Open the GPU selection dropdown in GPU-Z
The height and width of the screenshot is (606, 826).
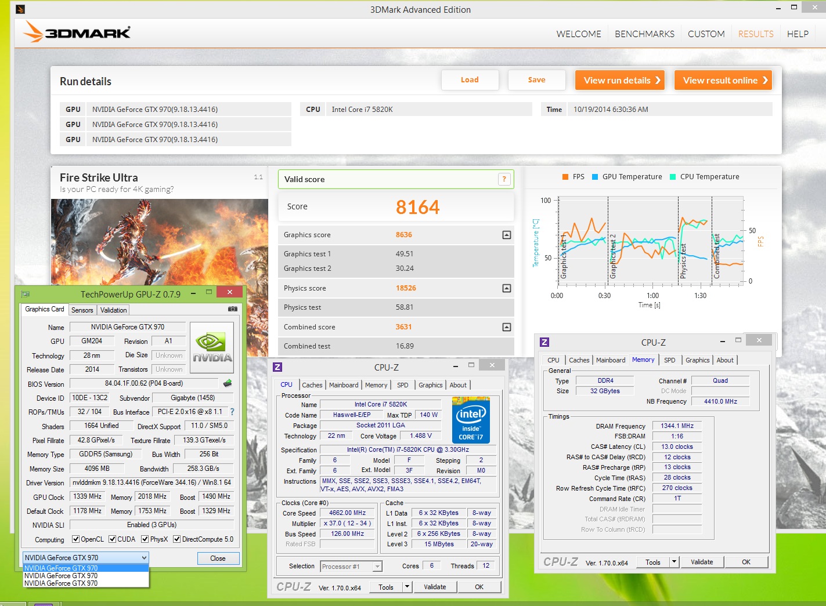pos(86,558)
